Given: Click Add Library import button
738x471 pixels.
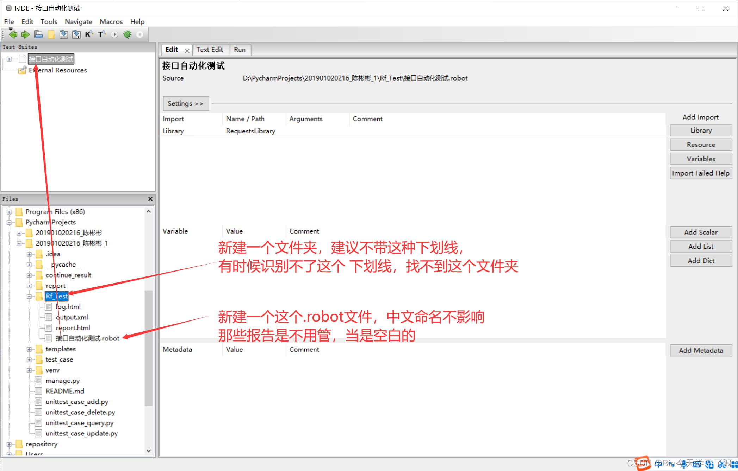Looking at the screenshot, I should 700,131.
